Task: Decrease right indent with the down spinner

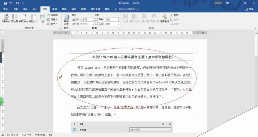Action: (93, 25)
